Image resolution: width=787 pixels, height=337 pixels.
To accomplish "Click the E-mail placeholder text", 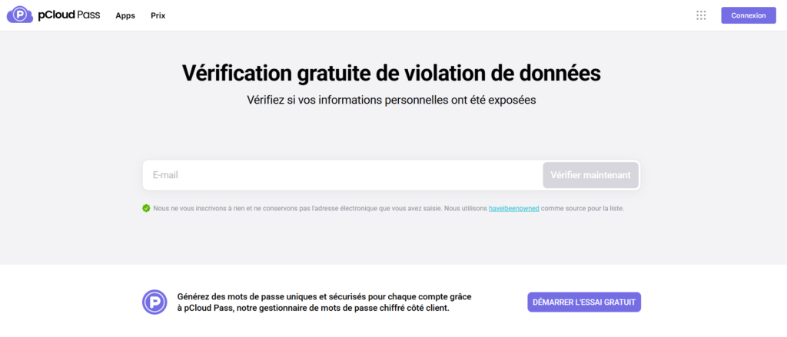I will pyautogui.click(x=165, y=175).
